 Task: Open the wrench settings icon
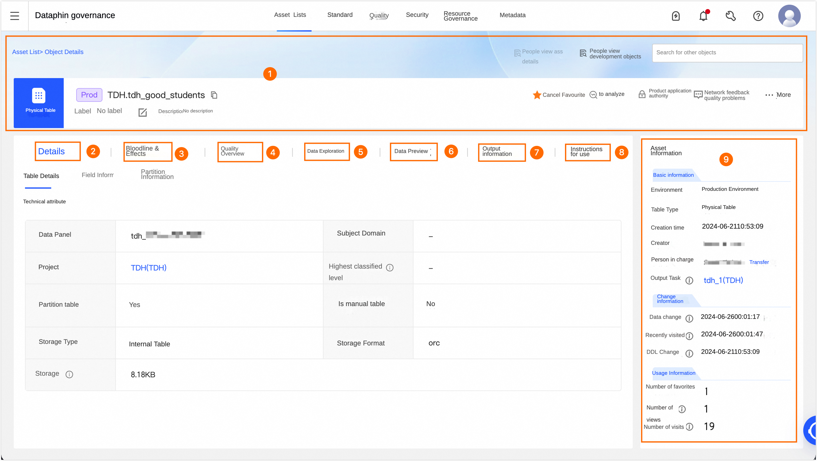[x=730, y=16]
